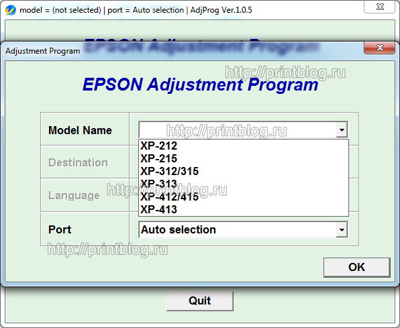Click the Language label

coord(74,196)
